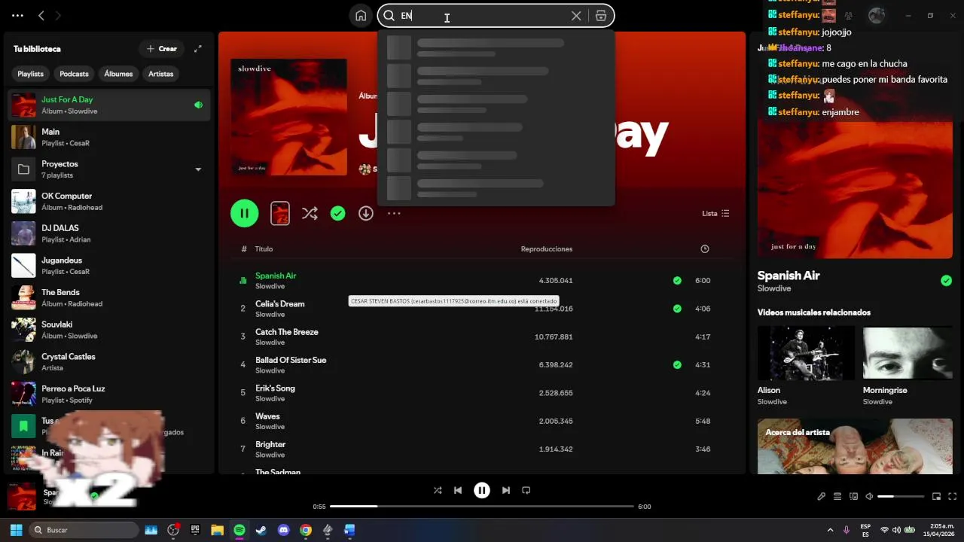This screenshot has width=964, height=542.
Task: Open Crystal Castles artist
Action: (109, 362)
